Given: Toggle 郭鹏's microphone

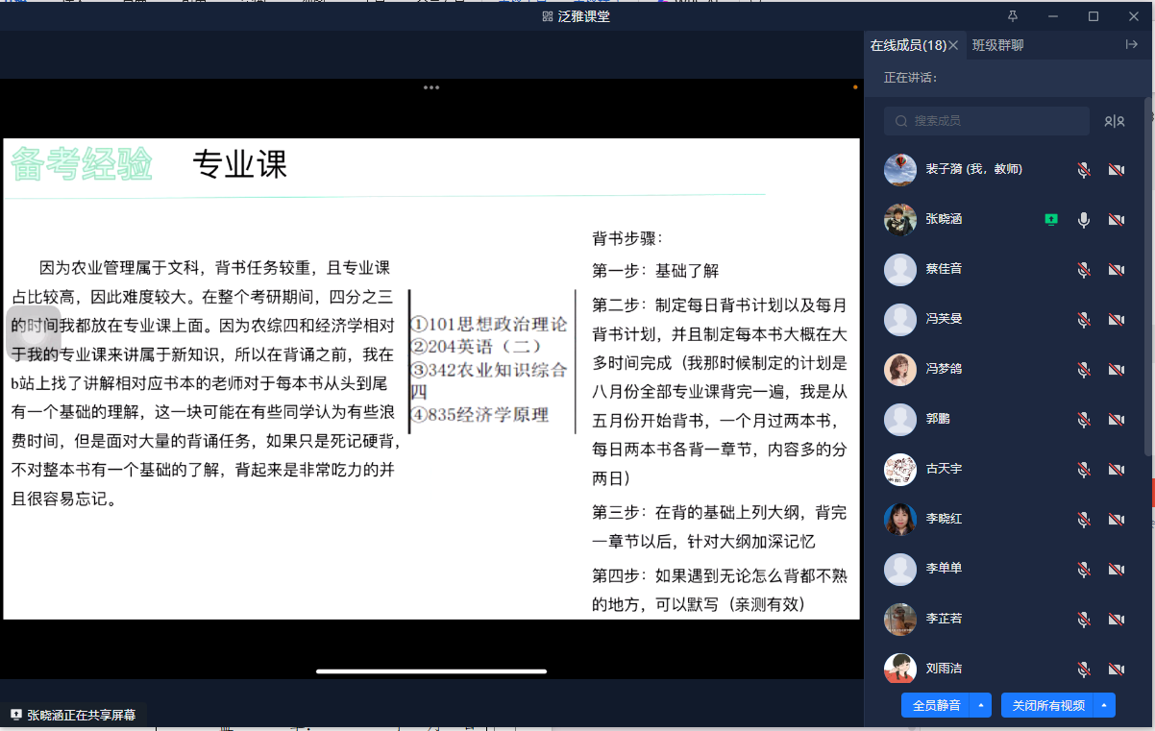Looking at the screenshot, I should tap(1084, 420).
